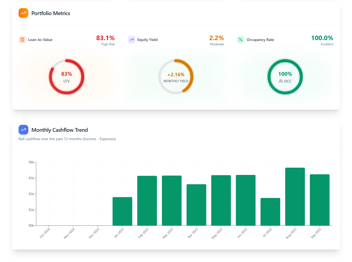Image resolution: width=352 pixels, height=262 pixels.
Task: Click the R3k y-axis label
Action: tap(31, 194)
